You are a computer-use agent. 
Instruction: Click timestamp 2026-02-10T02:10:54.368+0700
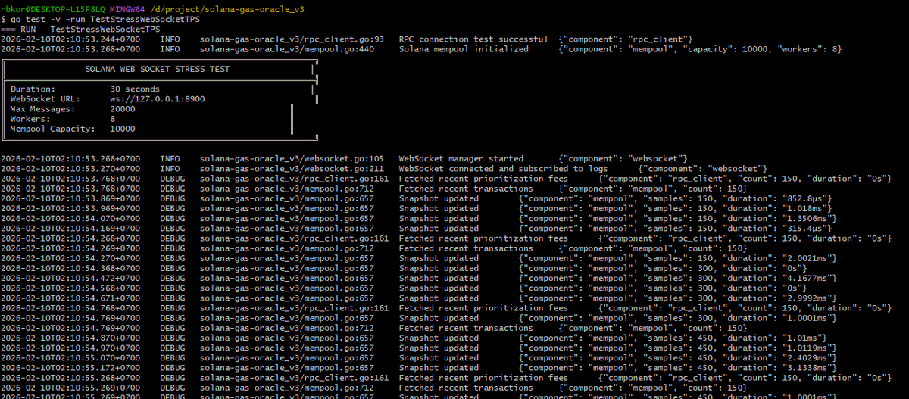click(x=70, y=268)
